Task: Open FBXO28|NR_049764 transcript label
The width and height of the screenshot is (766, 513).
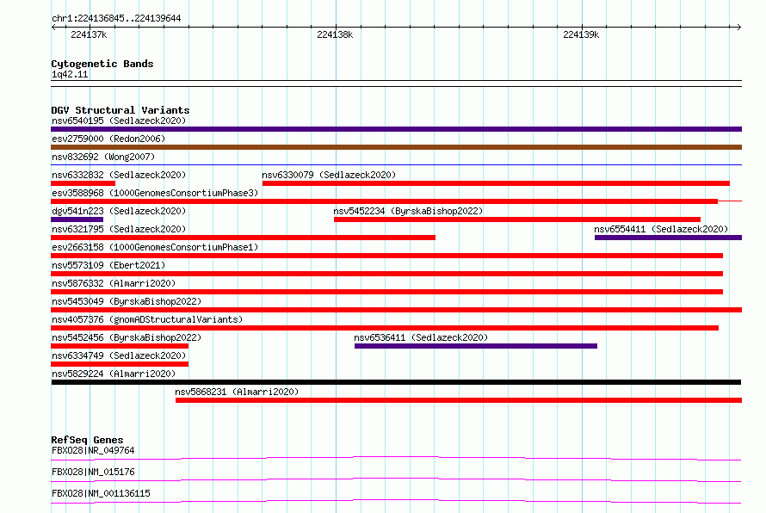Action: (93, 450)
